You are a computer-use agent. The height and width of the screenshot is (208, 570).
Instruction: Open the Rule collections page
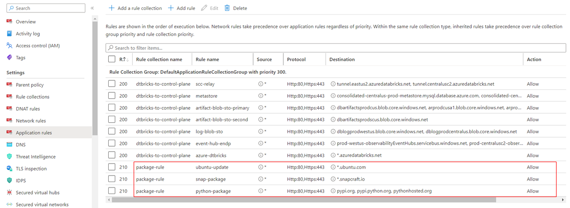coord(32,97)
